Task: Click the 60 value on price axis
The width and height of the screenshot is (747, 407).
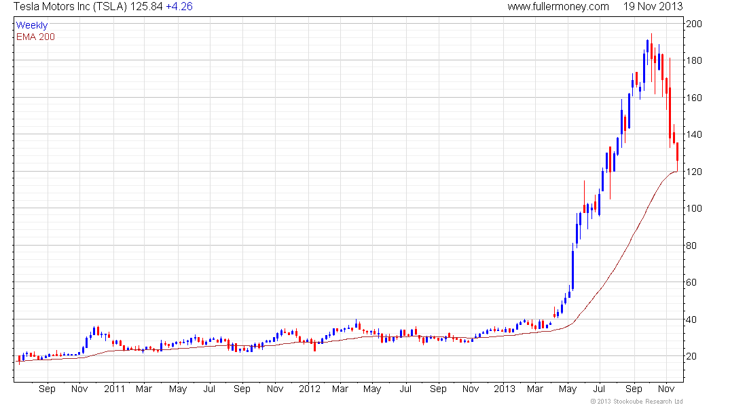Action: [691, 282]
